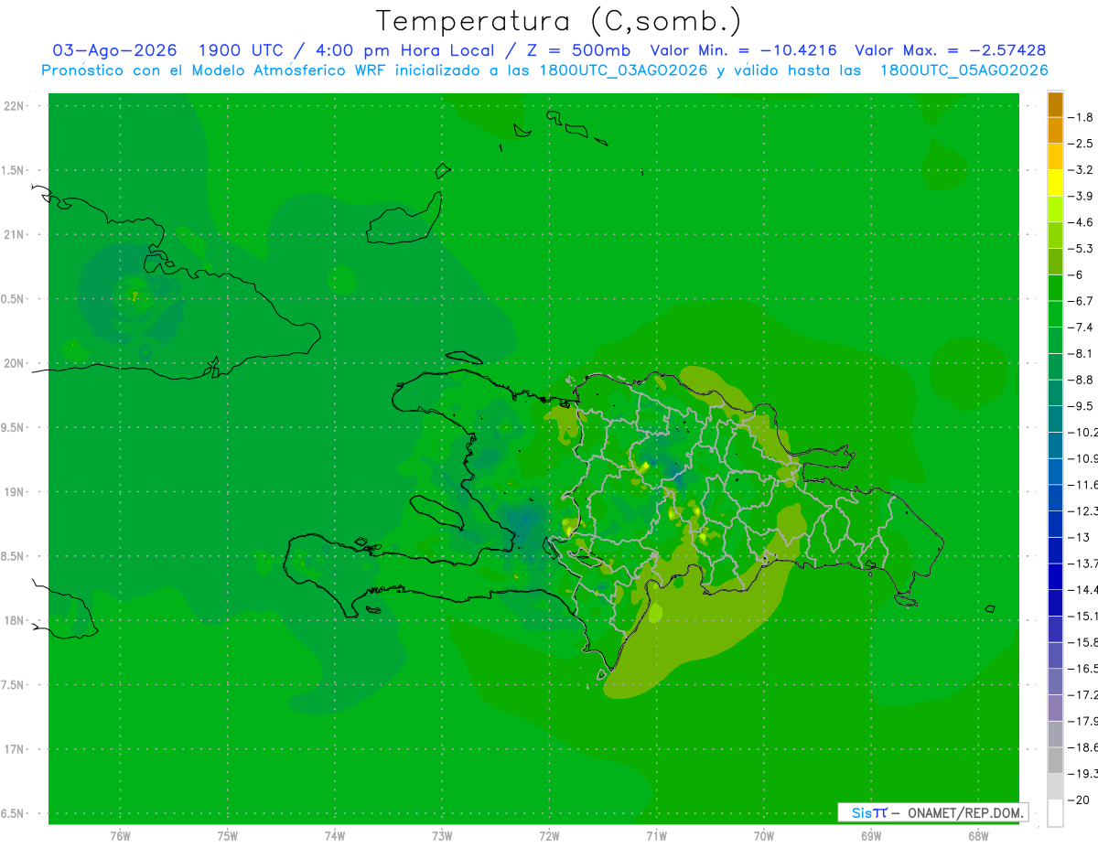Screen dimensions: 1098x848
Task: Select the "-20" legend value
Action: (1080, 800)
